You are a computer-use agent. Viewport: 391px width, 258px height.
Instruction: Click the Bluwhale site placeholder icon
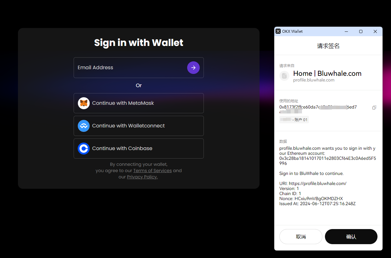coord(284,76)
